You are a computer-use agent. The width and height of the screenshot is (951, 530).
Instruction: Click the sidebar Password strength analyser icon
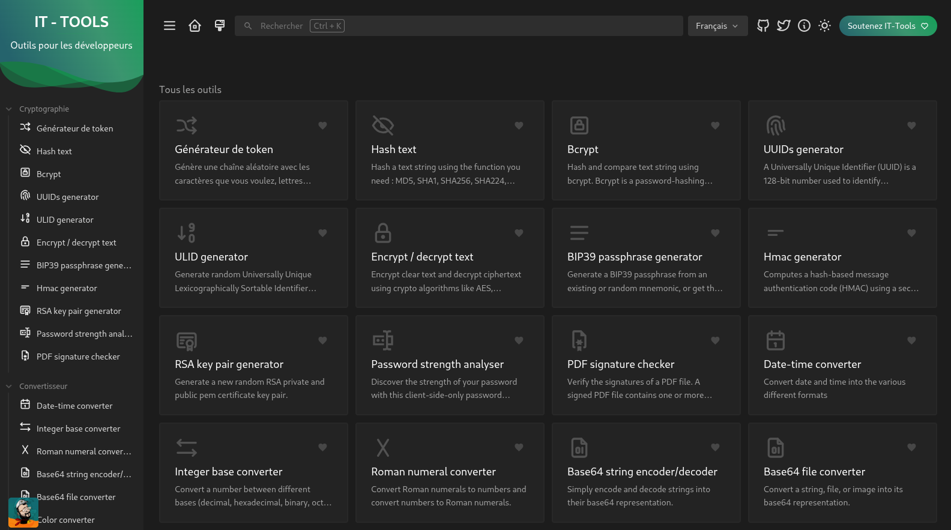(x=25, y=333)
